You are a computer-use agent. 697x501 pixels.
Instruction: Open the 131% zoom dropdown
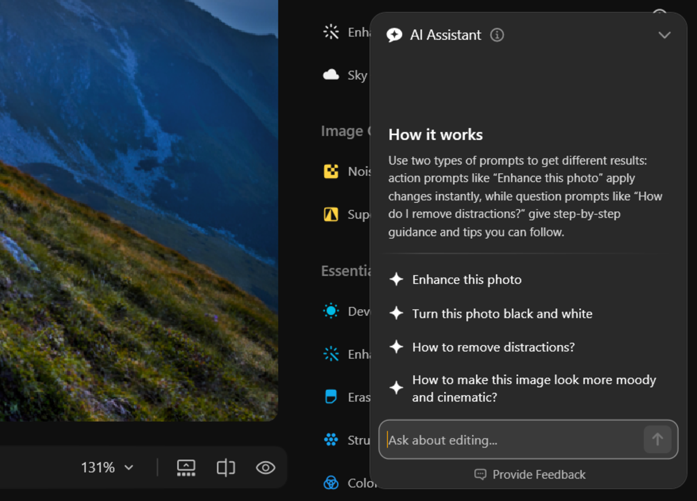(x=107, y=467)
